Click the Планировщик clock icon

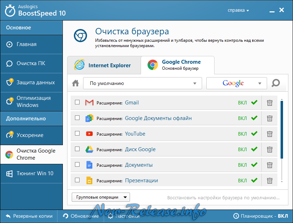[x=236, y=216]
